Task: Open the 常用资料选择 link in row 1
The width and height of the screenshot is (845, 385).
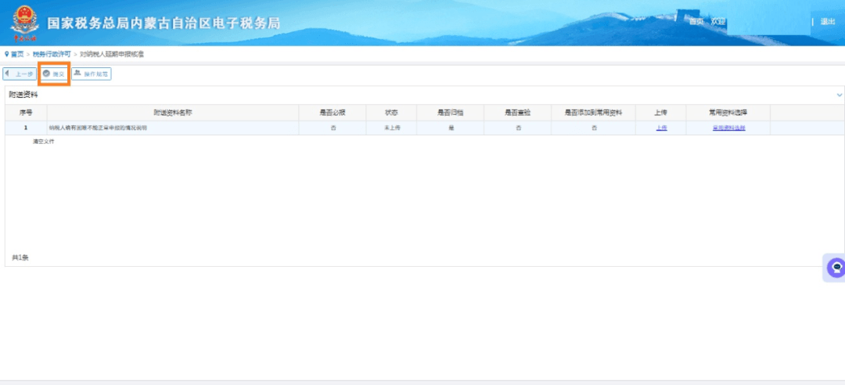Action: pos(728,128)
